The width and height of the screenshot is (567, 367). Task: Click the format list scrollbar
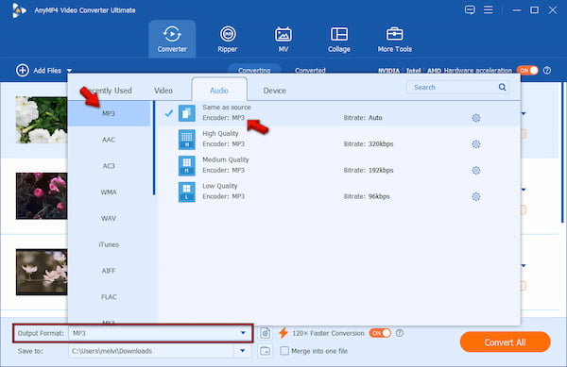pos(154,148)
